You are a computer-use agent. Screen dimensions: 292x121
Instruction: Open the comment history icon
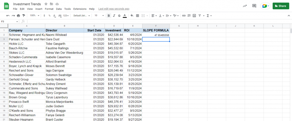[x=254, y=6]
